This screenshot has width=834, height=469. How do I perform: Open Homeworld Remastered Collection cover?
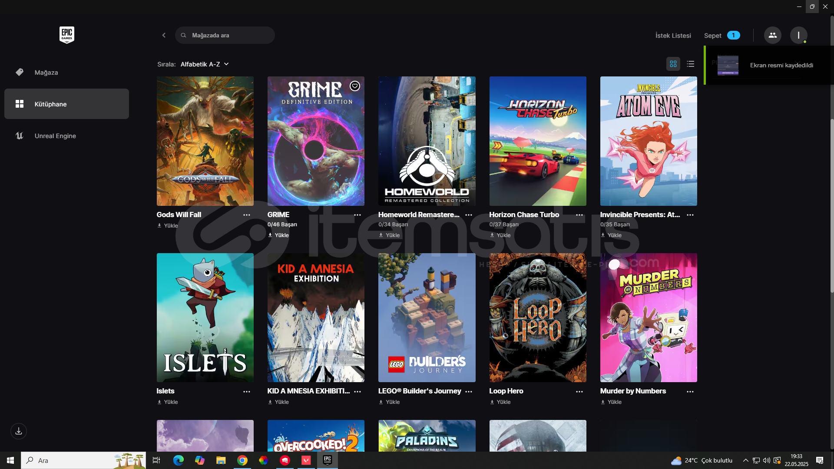(427, 141)
